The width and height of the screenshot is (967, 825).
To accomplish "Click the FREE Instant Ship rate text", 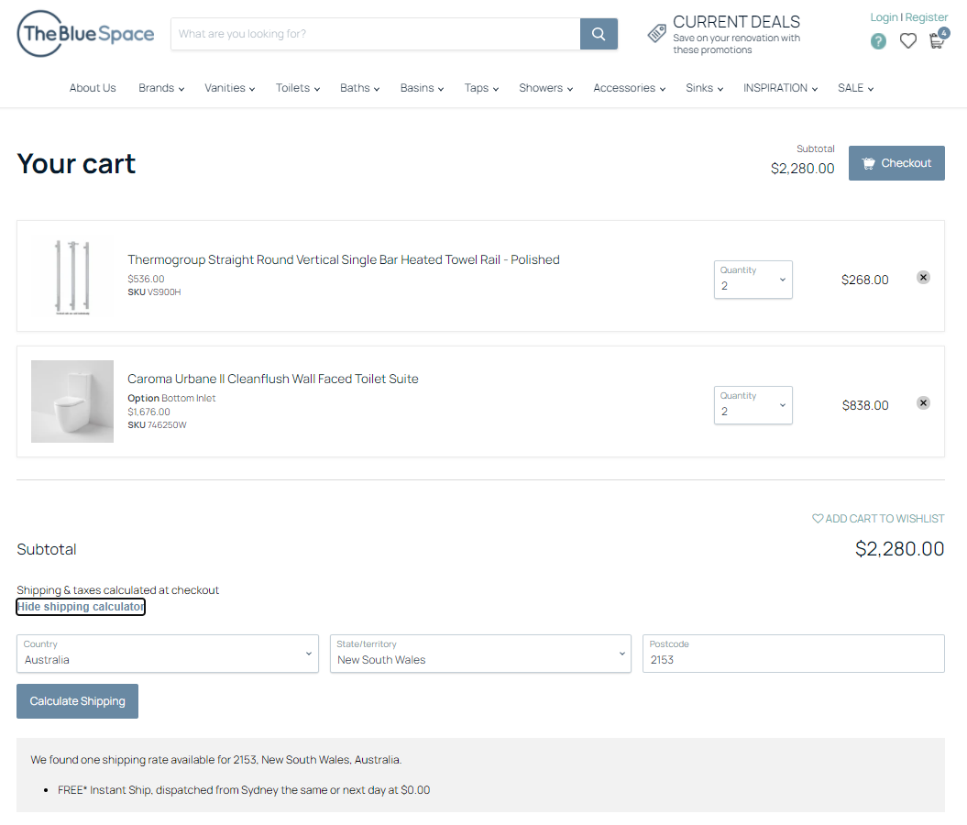I will [x=244, y=790].
